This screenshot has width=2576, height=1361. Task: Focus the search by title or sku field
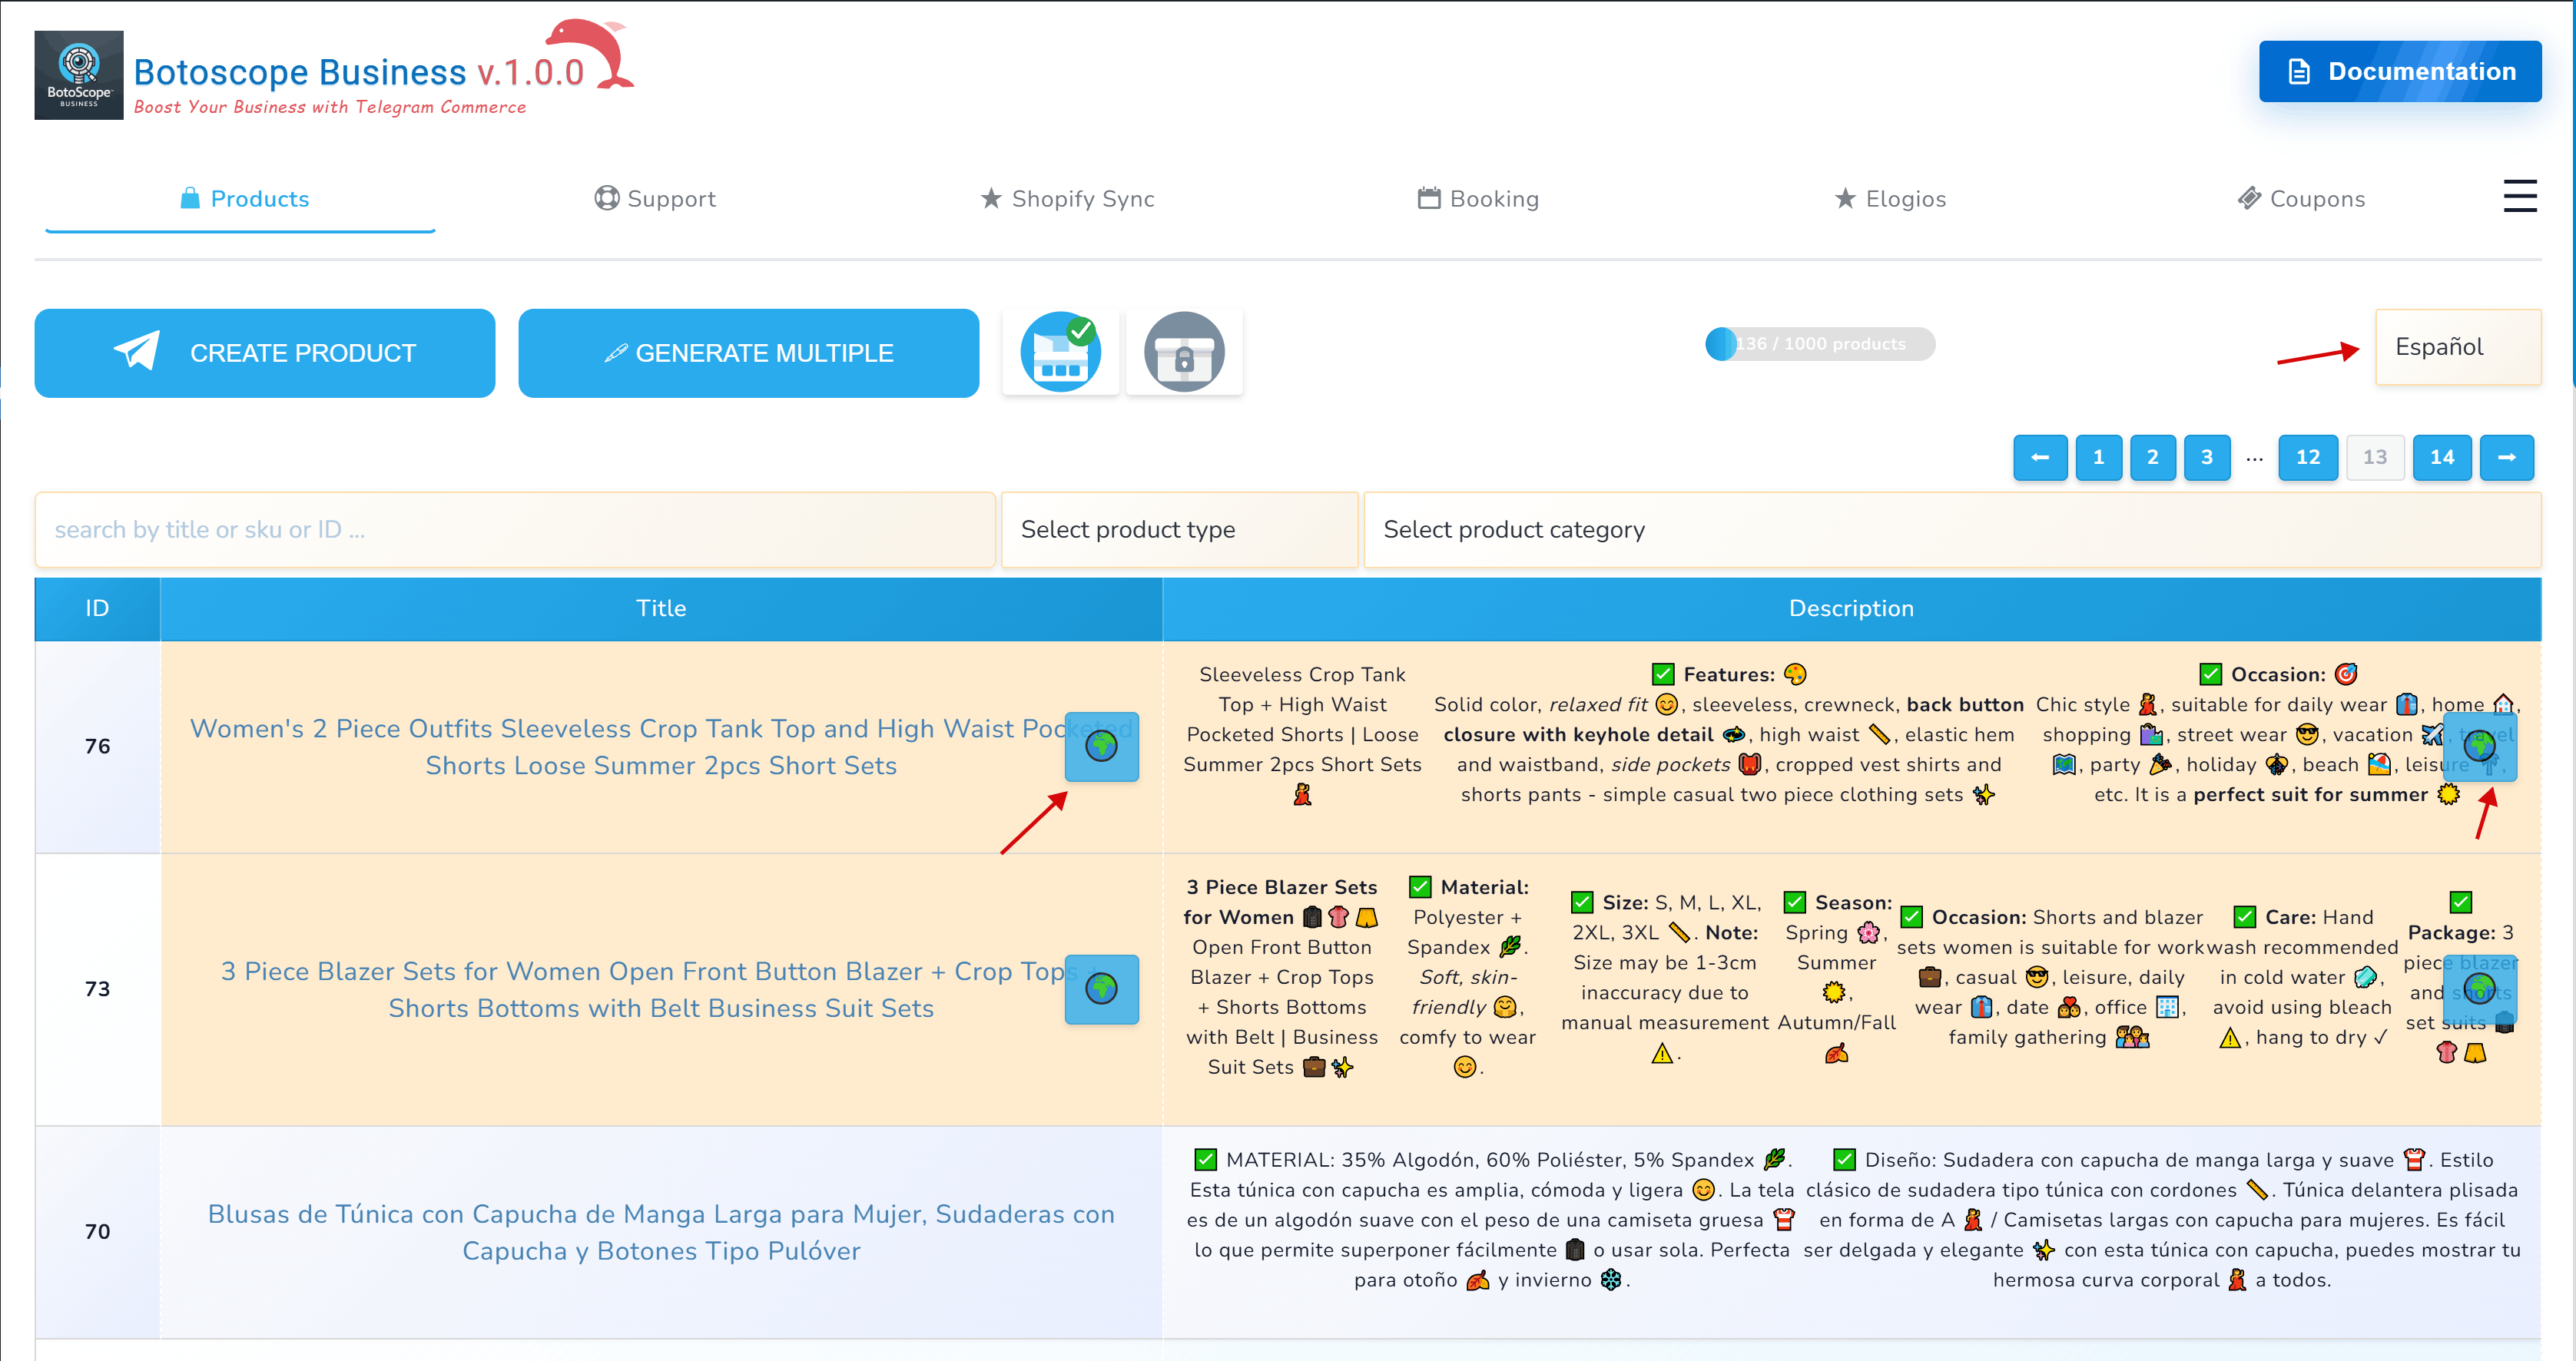tap(515, 529)
